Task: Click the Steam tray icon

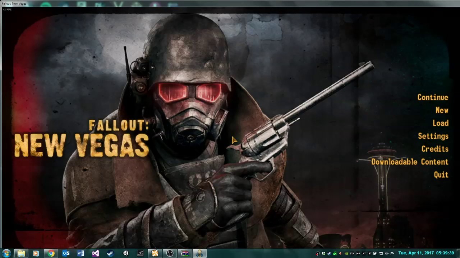Action: [329, 253]
